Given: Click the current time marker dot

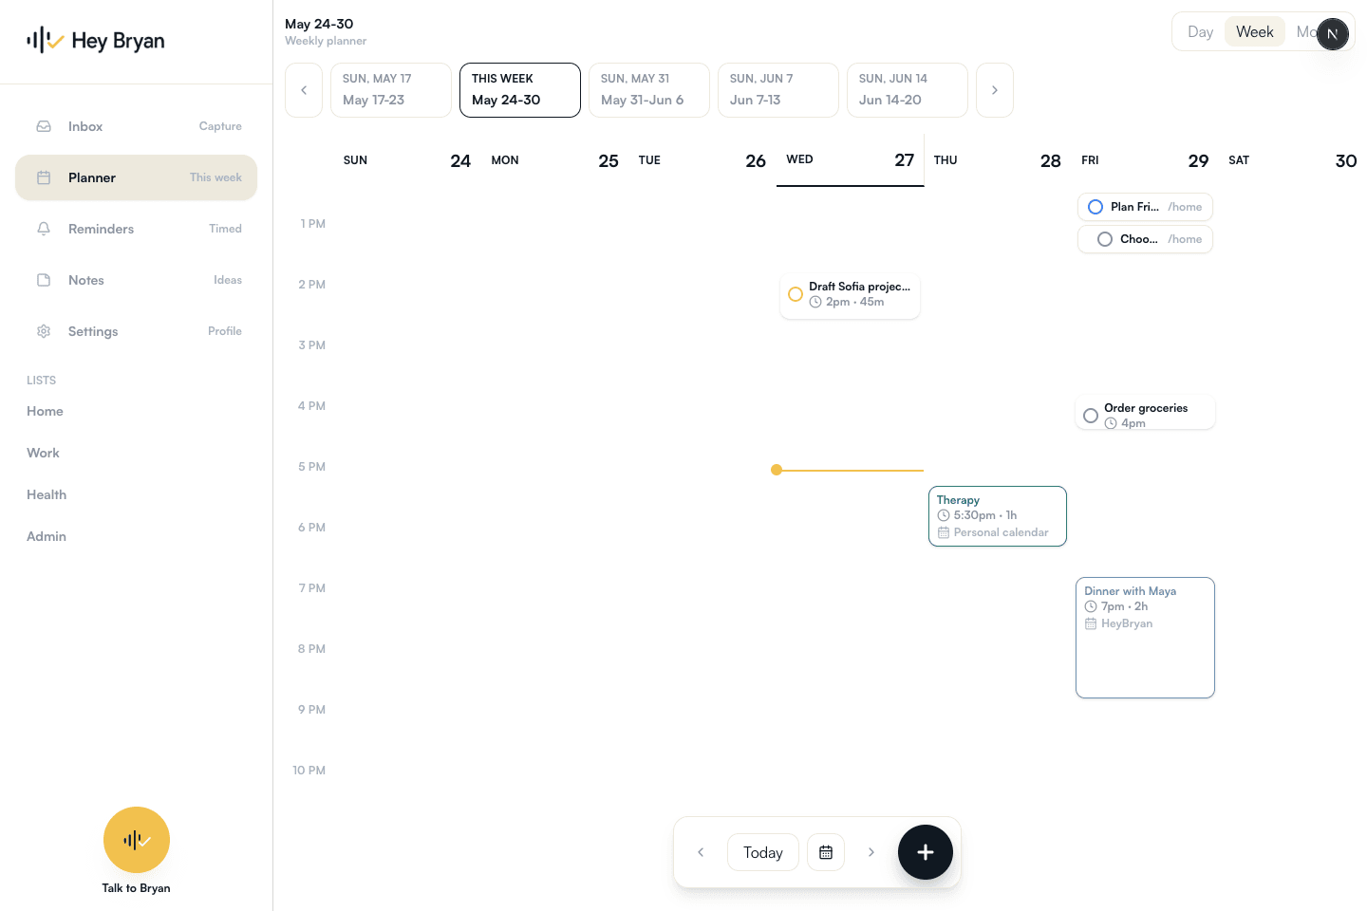Looking at the screenshot, I should [777, 470].
